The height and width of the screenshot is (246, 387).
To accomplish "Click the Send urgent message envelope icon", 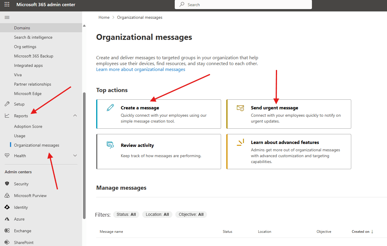I will (x=240, y=108).
